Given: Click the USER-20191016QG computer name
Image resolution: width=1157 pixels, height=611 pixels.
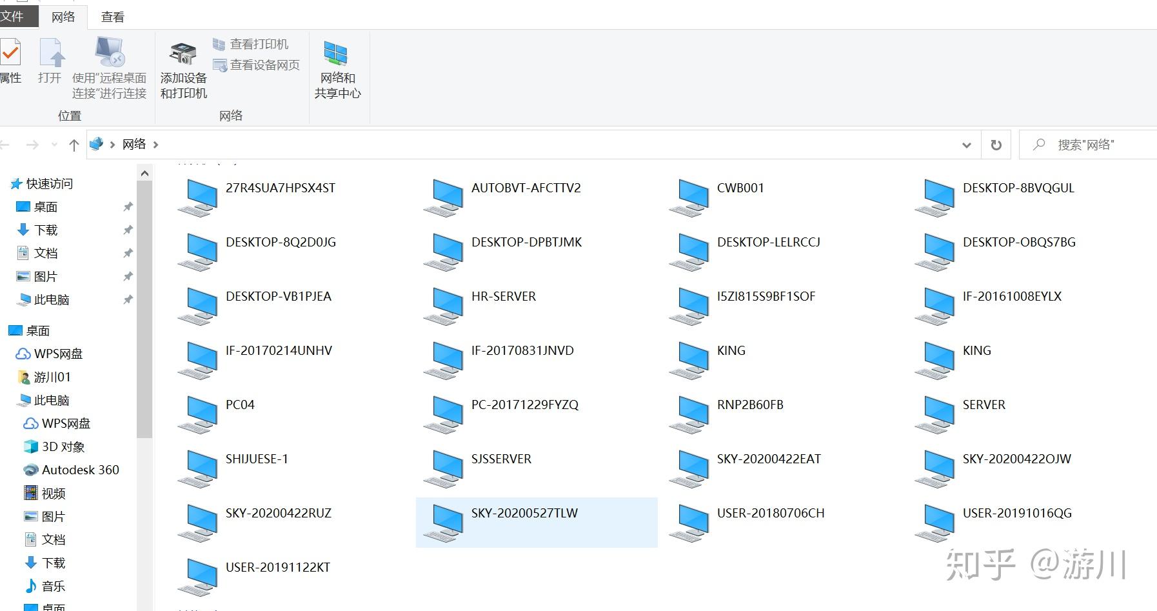Looking at the screenshot, I should pos(1017,514).
